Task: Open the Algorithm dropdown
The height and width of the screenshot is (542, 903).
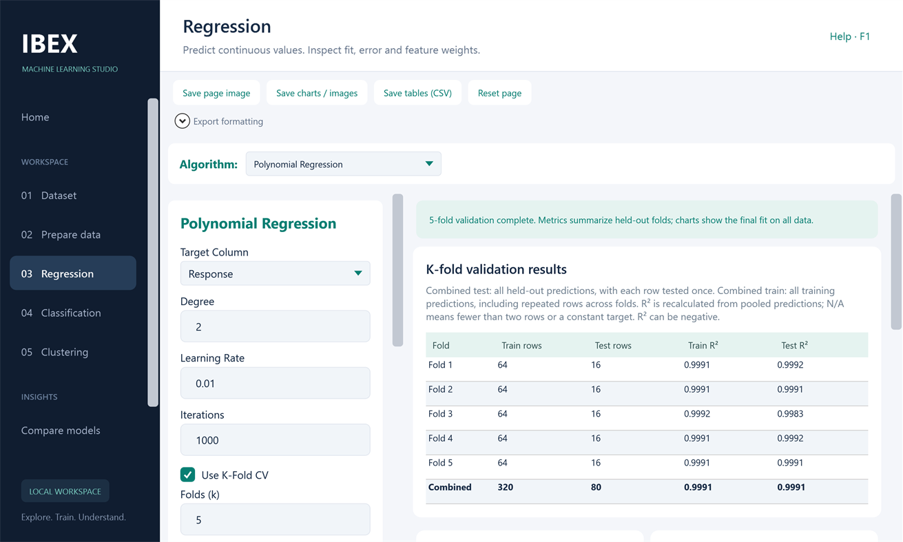Action: [343, 164]
